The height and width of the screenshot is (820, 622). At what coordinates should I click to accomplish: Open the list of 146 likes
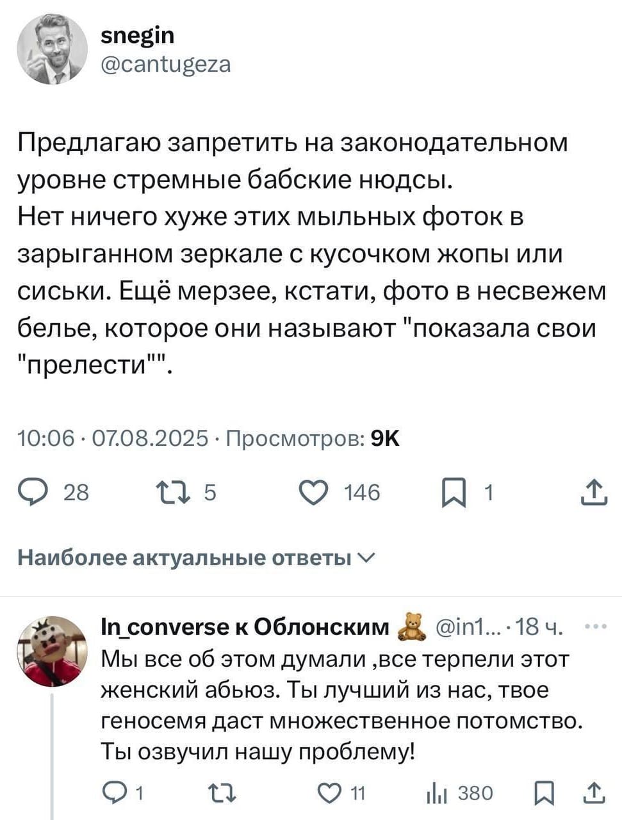(361, 492)
